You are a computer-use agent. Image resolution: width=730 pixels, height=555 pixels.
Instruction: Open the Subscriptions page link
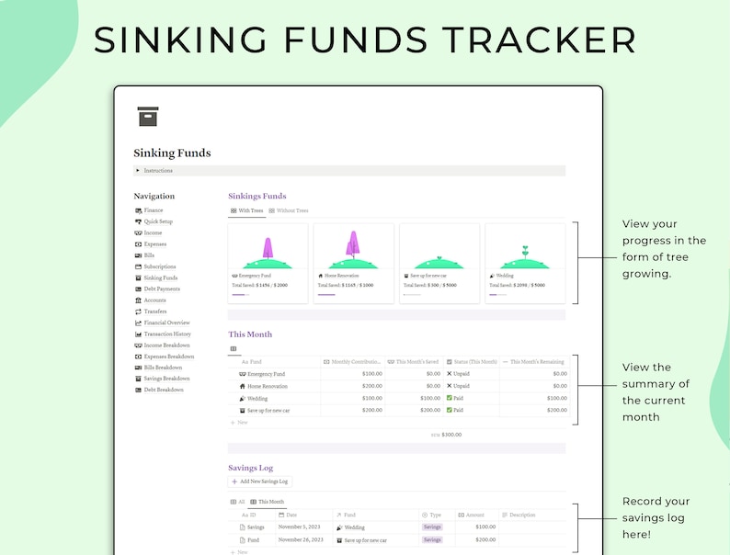pyautogui.click(x=160, y=266)
